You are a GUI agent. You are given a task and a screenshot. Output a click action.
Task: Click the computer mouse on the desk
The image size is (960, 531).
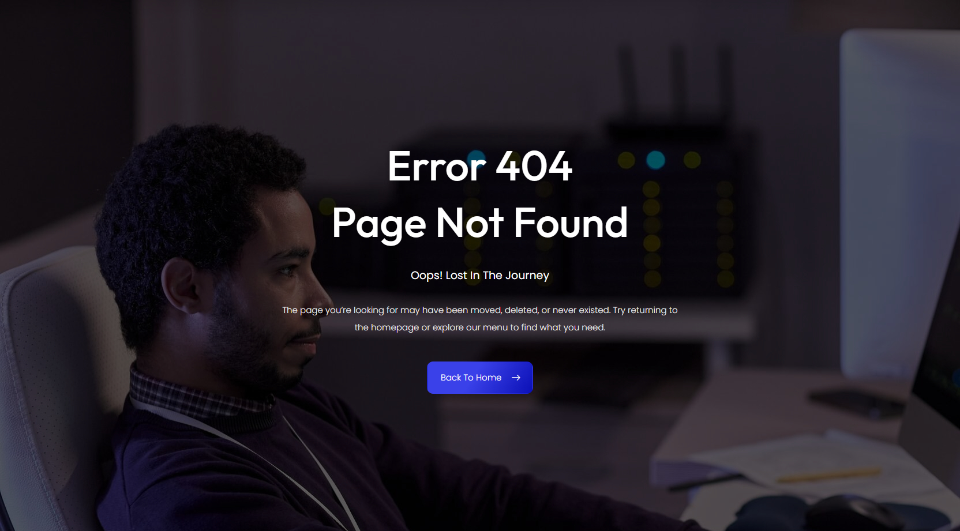pyautogui.click(x=854, y=513)
